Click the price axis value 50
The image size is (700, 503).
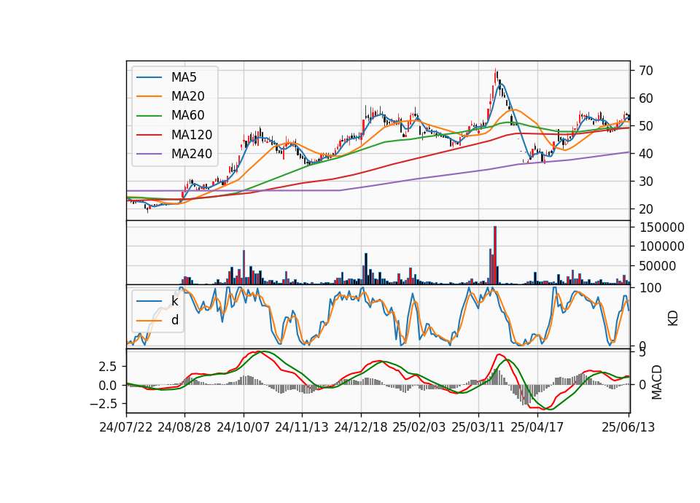click(646, 126)
